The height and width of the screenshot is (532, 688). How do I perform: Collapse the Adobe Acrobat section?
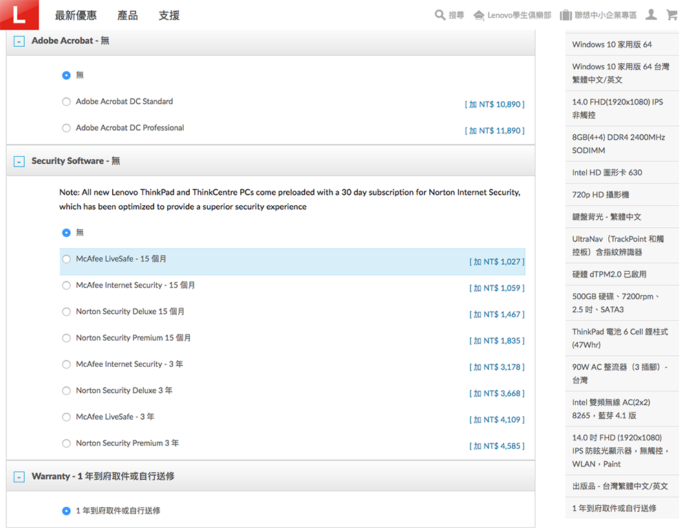pos(20,41)
